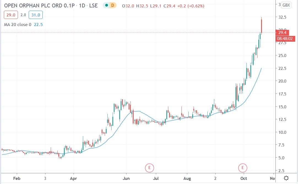Viewport: 298px width, 184px height.
Task: Click the October earnings E marker
Action: point(243,168)
